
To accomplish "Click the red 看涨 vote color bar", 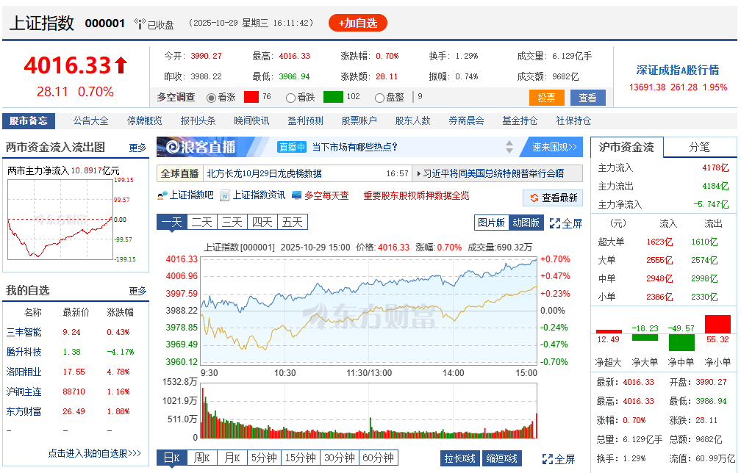I will click(251, 97).
